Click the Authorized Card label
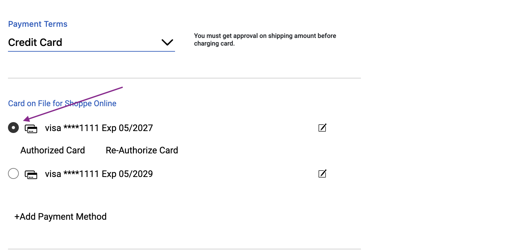 [53, 150]
